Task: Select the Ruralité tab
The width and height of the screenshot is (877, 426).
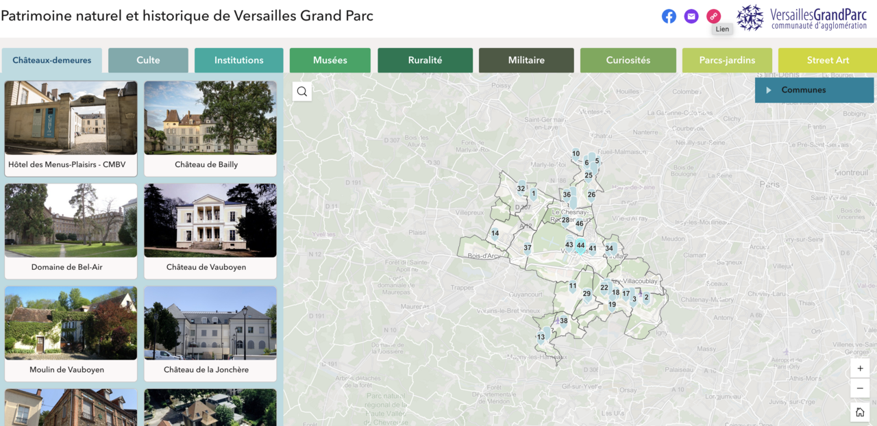Action: click(425, 60)
